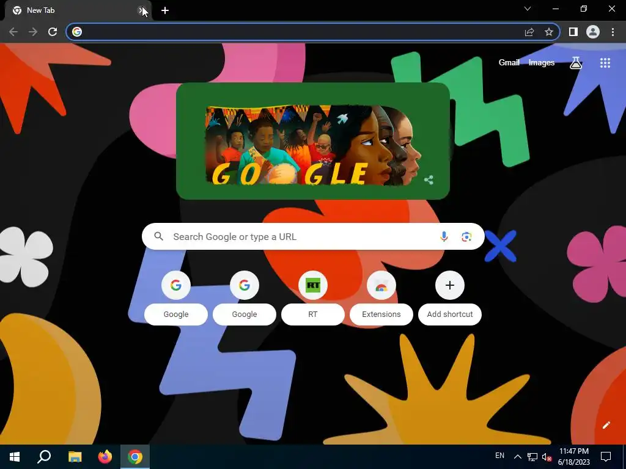Open the Chrome three-dot menu
This screenshot has height=469, width=626.
[613, 32]
